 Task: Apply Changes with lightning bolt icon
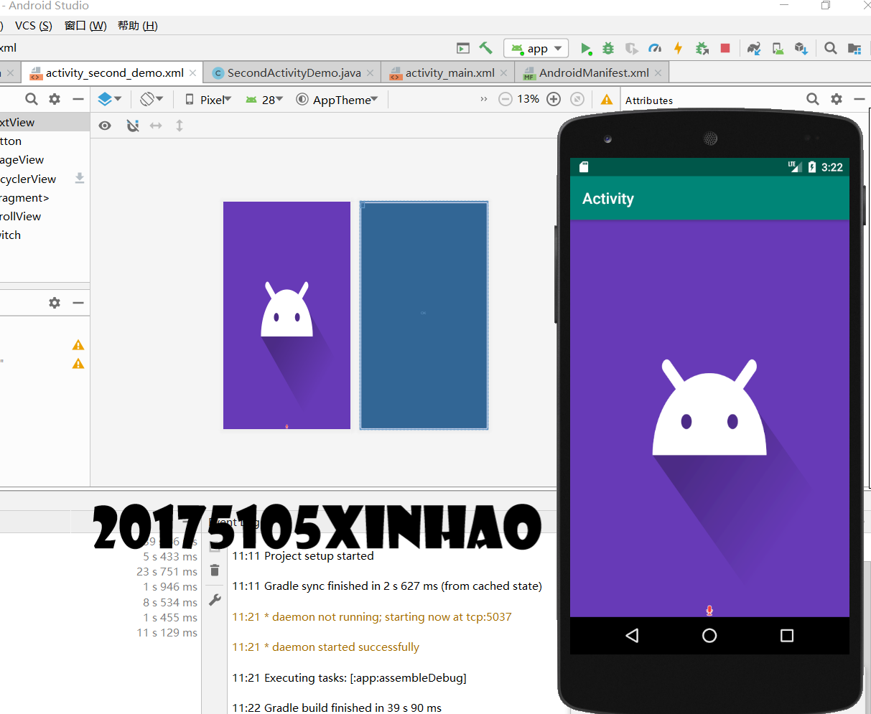click(678, 48)
